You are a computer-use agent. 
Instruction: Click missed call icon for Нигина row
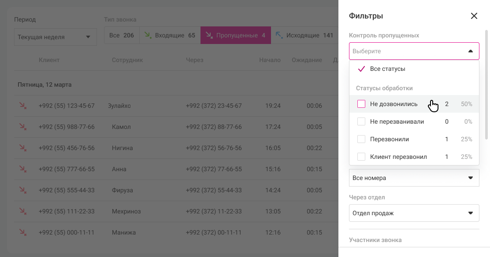tap(22, 148)
